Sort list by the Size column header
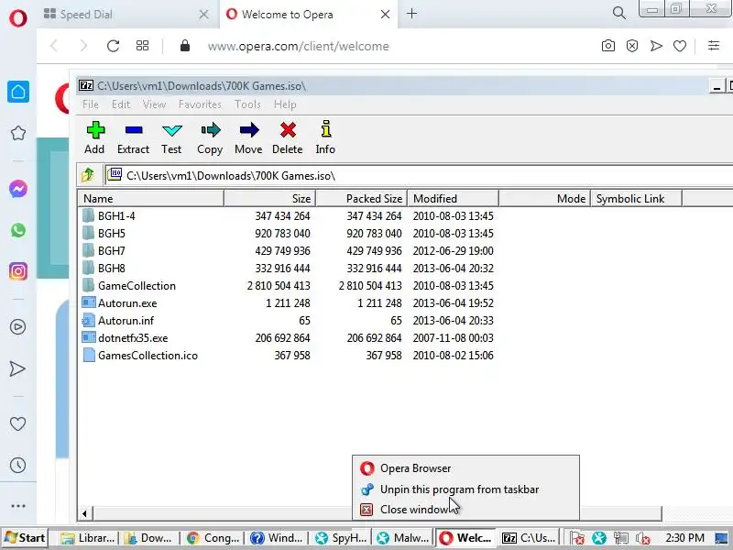This screenshot has width=733, height=550. [269, 198]
